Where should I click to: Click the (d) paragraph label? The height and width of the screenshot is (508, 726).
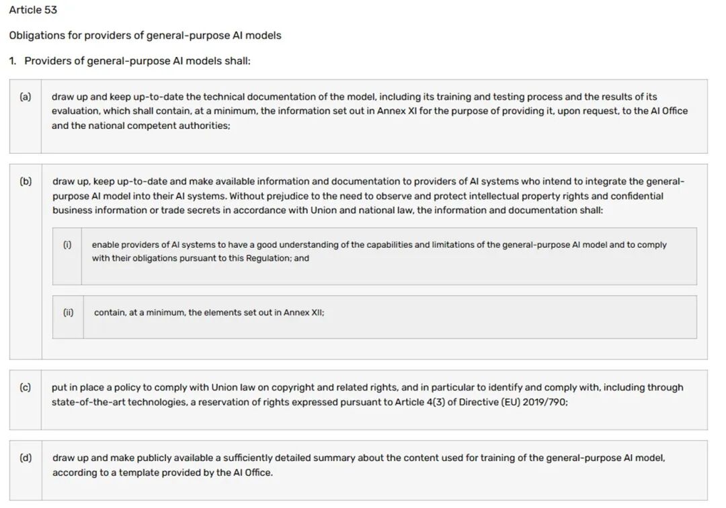pos(26,458)
